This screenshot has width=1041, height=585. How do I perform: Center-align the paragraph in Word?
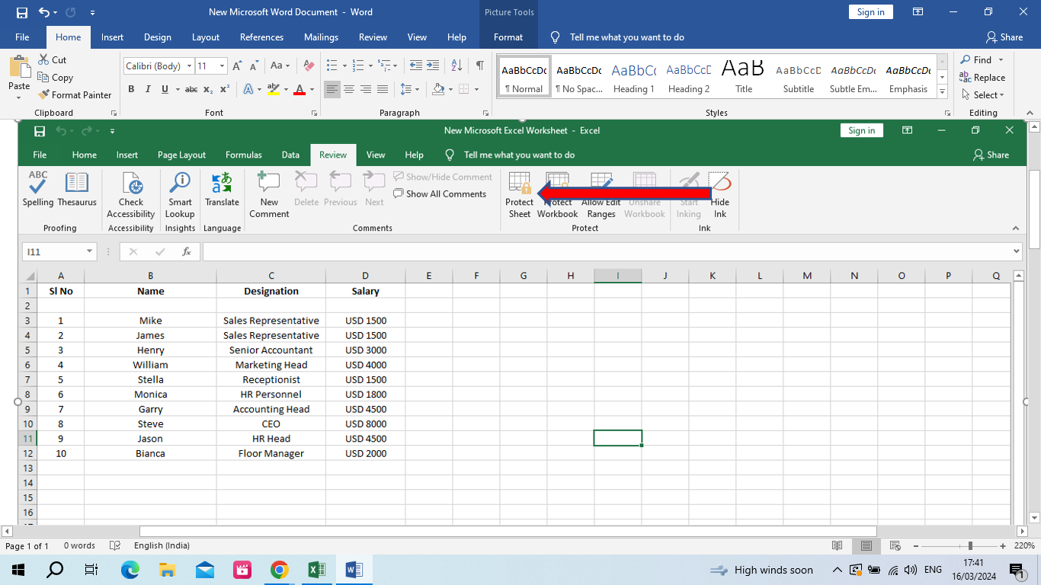(x=349, y=89)
